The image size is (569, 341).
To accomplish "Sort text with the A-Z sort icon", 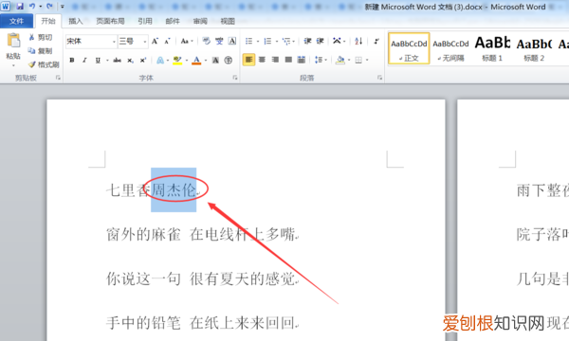I will [358, 41].
